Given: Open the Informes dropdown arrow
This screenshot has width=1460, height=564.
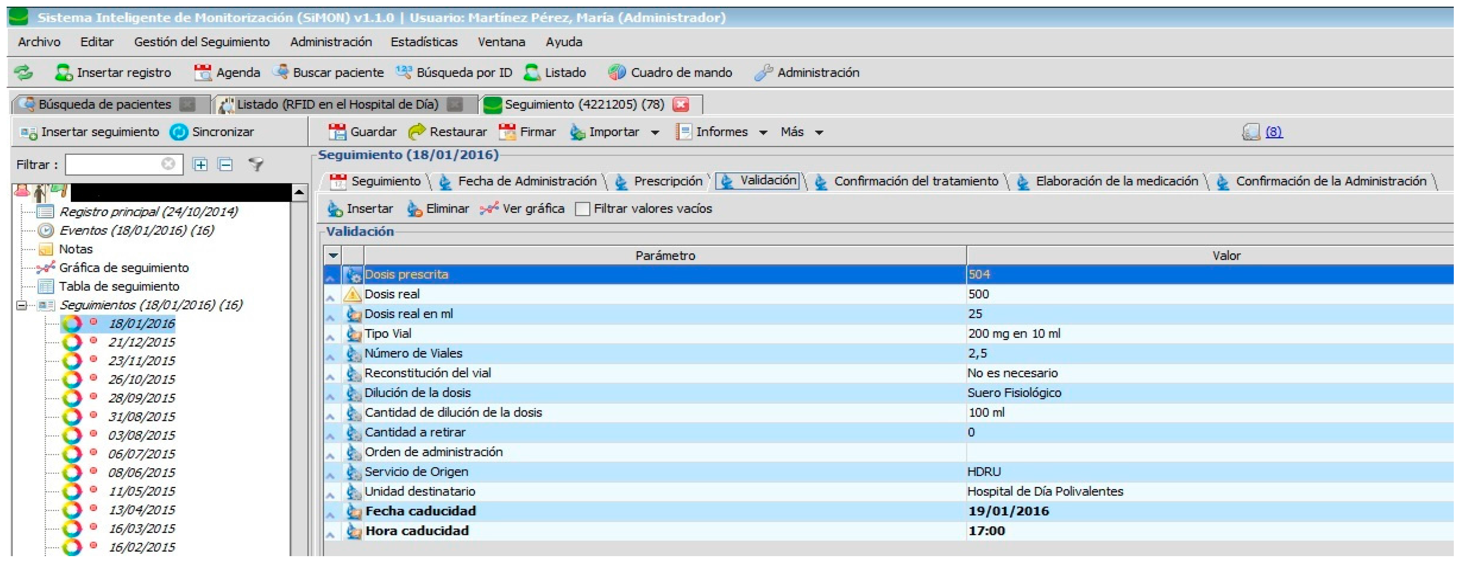Looking at the screenshot, I should coord(763,133).
